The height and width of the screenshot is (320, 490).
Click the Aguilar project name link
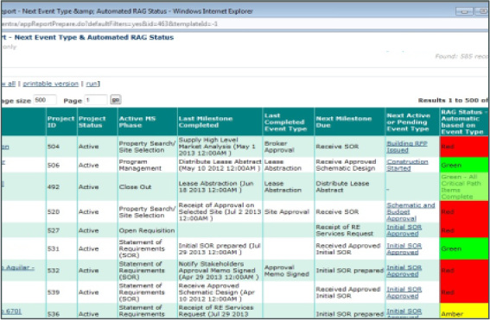[x=18, y=267]
